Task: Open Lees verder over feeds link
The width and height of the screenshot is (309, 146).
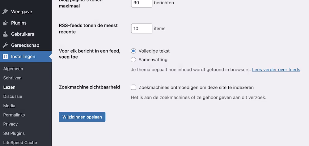Action: pyautogui.click(x=276, y=70)
